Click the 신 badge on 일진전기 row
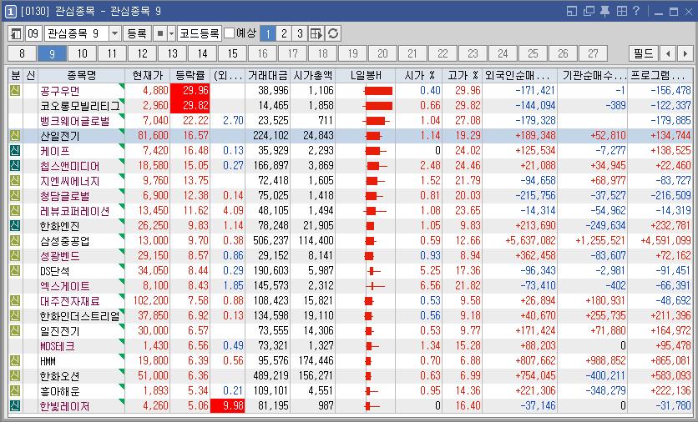The image size is (698, 422). pyautogui.click(x=15, y=331)
